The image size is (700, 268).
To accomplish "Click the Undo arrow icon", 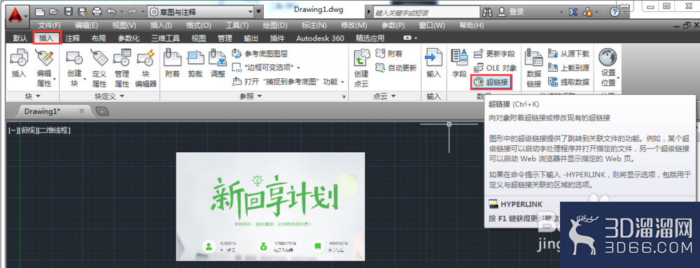I will [x=111, y=12].
